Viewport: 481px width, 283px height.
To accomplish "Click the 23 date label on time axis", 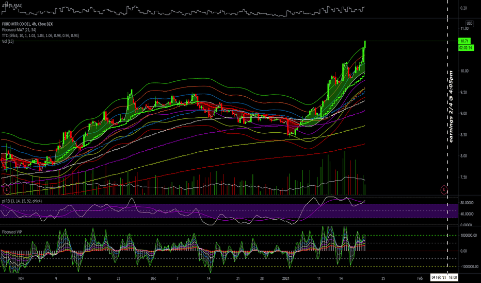I will tap(118, 279).
